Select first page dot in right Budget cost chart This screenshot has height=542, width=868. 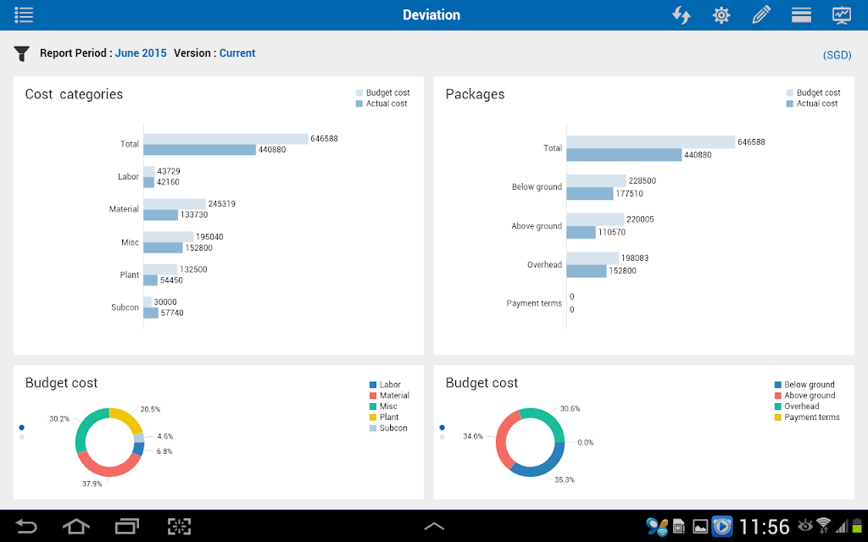click(442, 428)
